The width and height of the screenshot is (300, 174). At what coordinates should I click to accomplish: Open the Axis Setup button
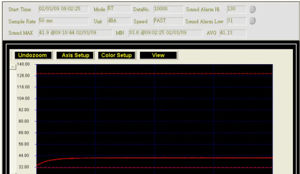point(75,55)
